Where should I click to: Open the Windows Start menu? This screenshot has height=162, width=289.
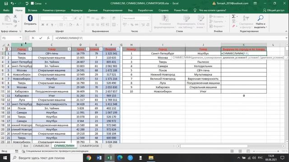point(5,158)
